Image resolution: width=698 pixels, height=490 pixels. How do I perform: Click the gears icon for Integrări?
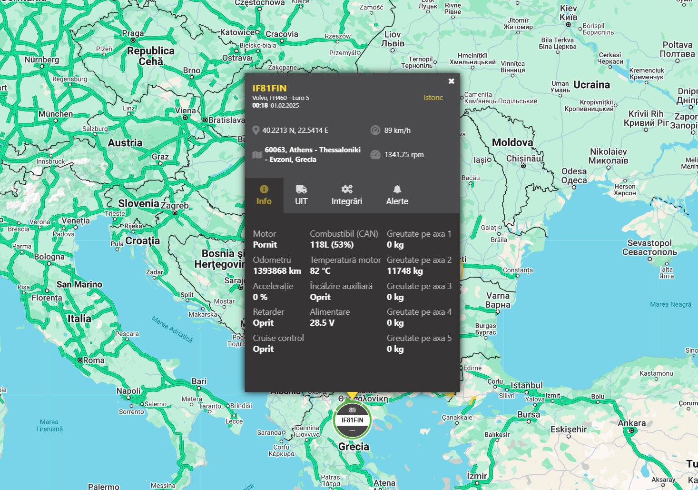click(347, 189)
